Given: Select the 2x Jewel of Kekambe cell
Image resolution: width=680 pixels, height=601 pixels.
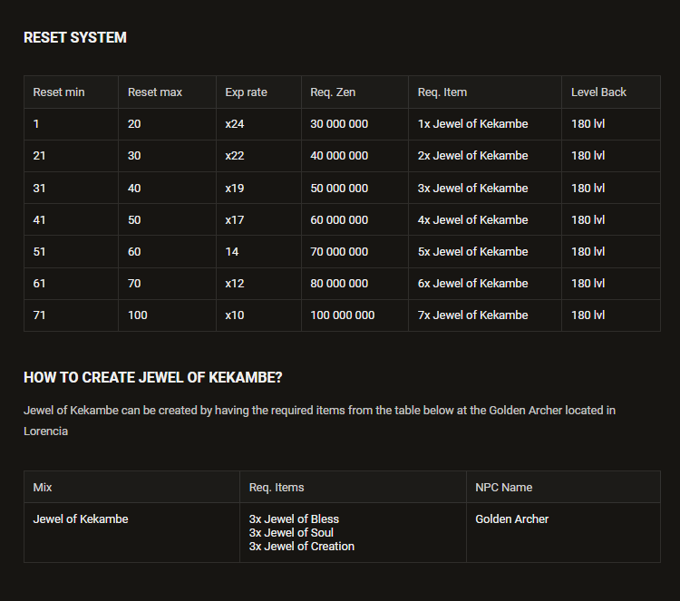Looking at the screenshot, I should coord(485,156).
